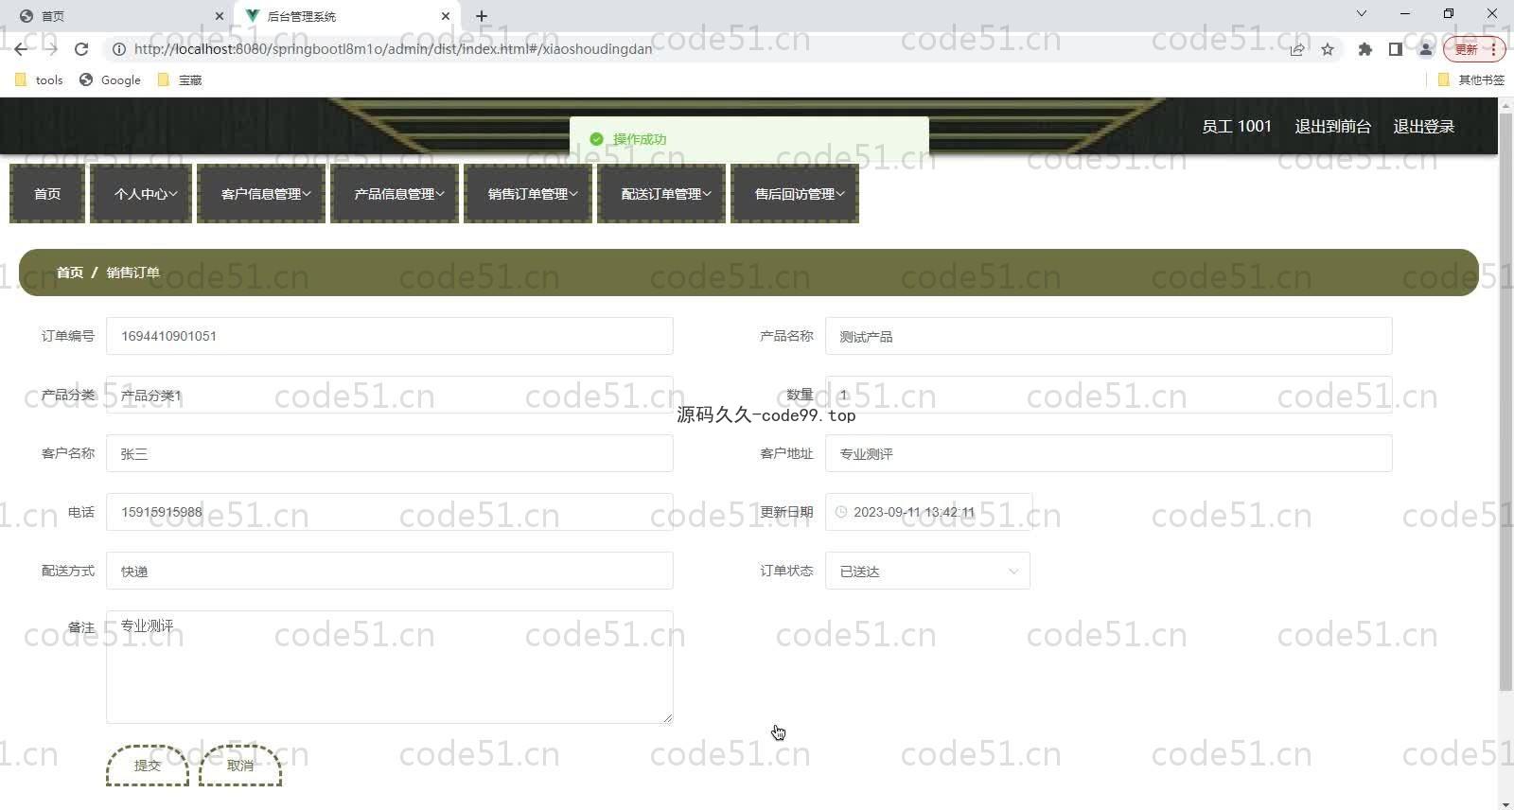The height and width of the screenshot is (810, 1514).
Task: Click the 订单编号 input field
Action: point(390,336)
